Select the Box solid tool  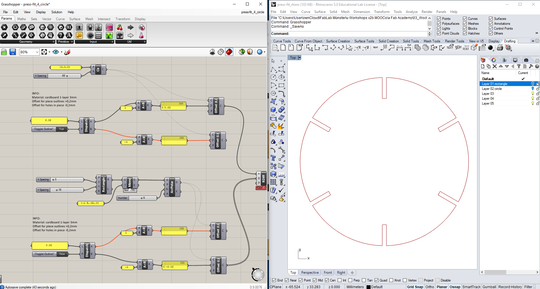273,110
